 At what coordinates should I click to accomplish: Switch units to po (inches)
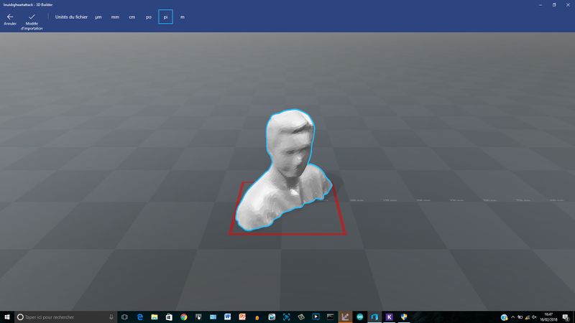coord(148,17)
